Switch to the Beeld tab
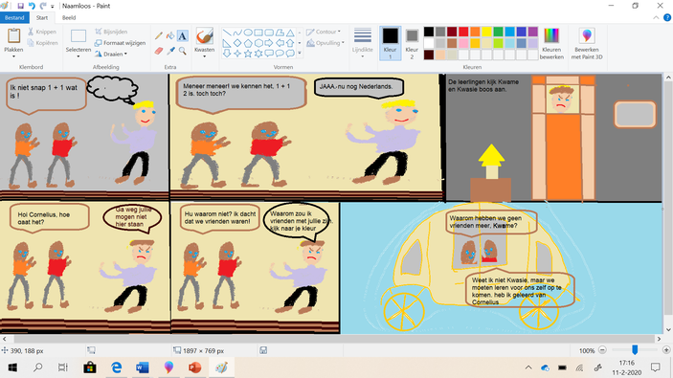The image size is (673, 378). pyautogui.click(x=69, y=17)
